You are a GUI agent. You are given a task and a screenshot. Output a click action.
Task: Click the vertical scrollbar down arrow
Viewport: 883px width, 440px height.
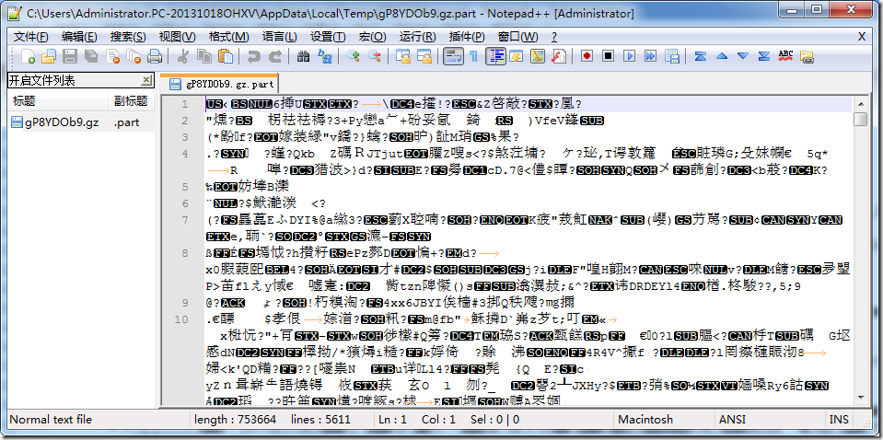coord(860,398)
